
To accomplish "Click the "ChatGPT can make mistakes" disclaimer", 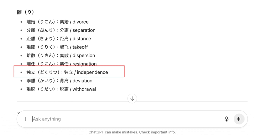I will pos(132,132).
